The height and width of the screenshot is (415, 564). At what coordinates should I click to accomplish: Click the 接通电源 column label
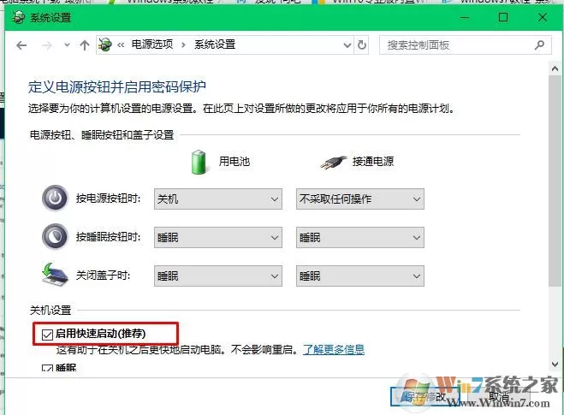point(373,161)
